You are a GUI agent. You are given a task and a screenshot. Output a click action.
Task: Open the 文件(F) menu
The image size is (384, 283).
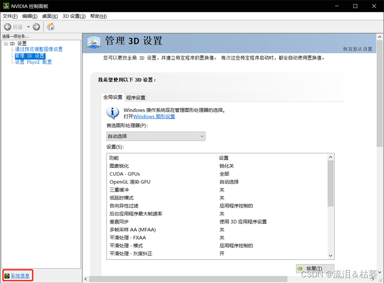(x=10, y=16)
